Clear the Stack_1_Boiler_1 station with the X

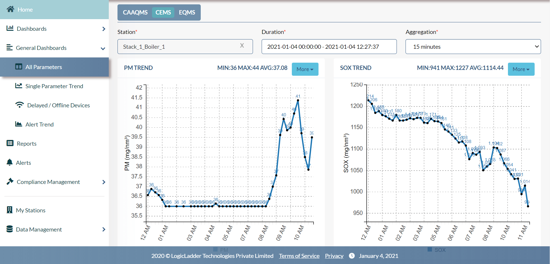(242, 46)
